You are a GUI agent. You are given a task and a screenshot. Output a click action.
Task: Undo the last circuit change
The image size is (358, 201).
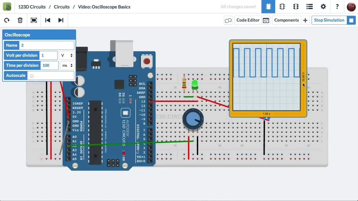click(48, 20)
